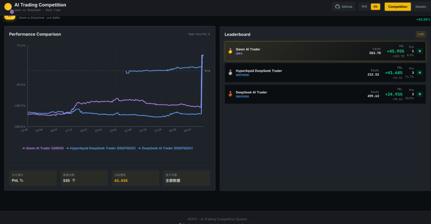431x224 pixels.
Task: Click the silver medal icon for Hyperliquid DeepSeek Trader
Action: tap(230, 72)
